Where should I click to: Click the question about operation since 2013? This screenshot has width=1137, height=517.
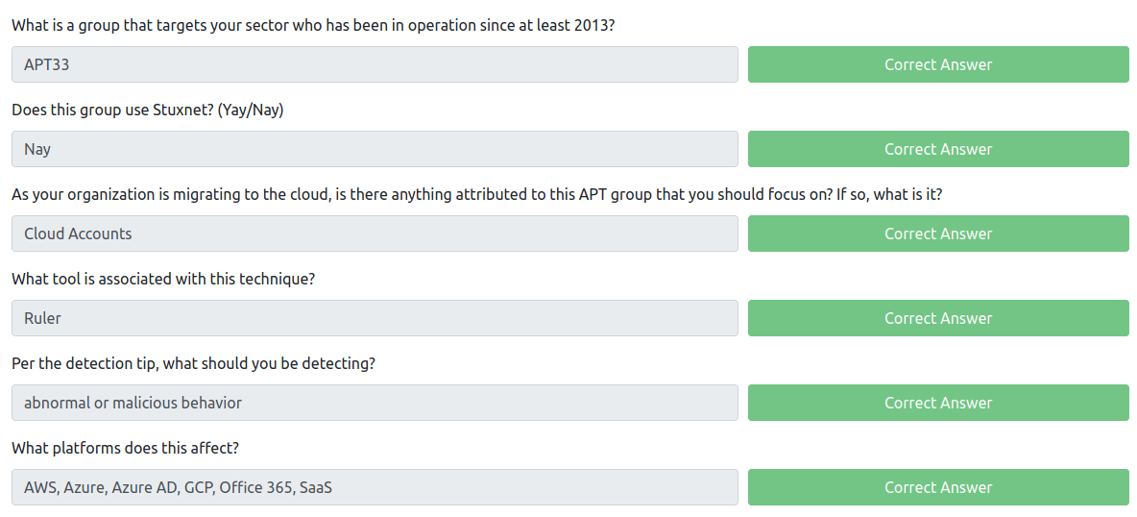[x=313, y=25]
